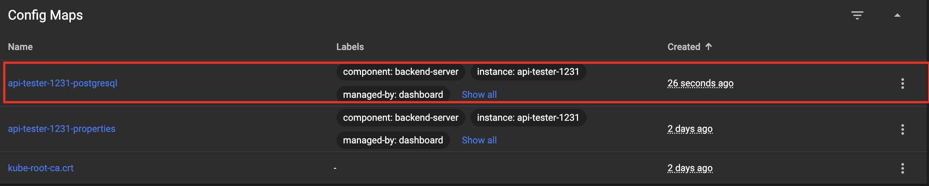Click instance: api-tester-1231 chip on postgresql row
This screenshot has width=929, height=186.
(x=528, y=72)
